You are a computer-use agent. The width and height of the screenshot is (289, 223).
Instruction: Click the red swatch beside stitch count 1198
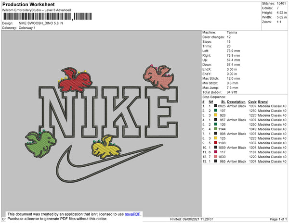[216, 143]
